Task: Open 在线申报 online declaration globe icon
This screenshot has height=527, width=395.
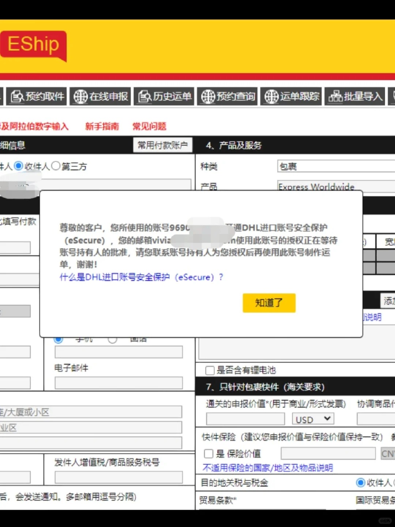Action: (80, 97)
